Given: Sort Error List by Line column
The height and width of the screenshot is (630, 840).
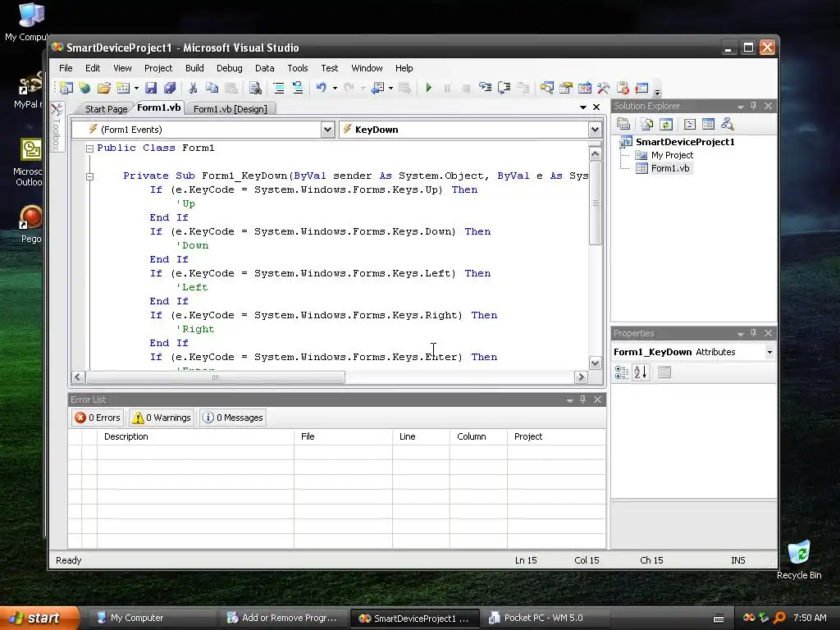Looking at the screenshot, I should point(421,436).
